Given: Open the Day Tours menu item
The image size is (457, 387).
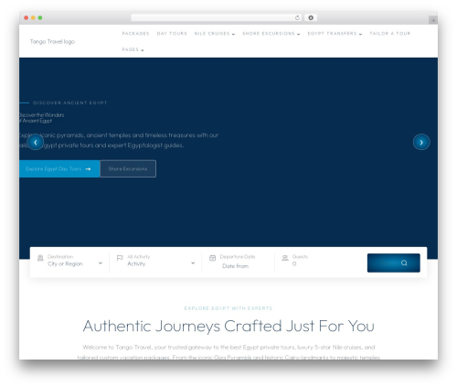Looking at the screenshot, I should tap(172, 34).
